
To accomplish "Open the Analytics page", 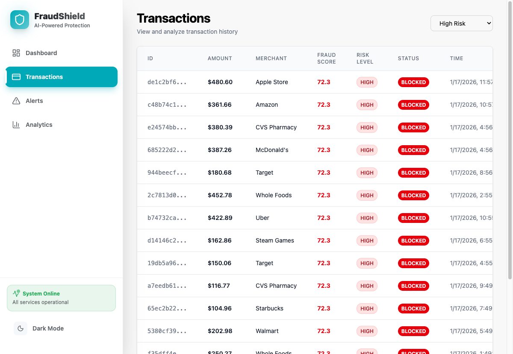I will coord(62,125).
